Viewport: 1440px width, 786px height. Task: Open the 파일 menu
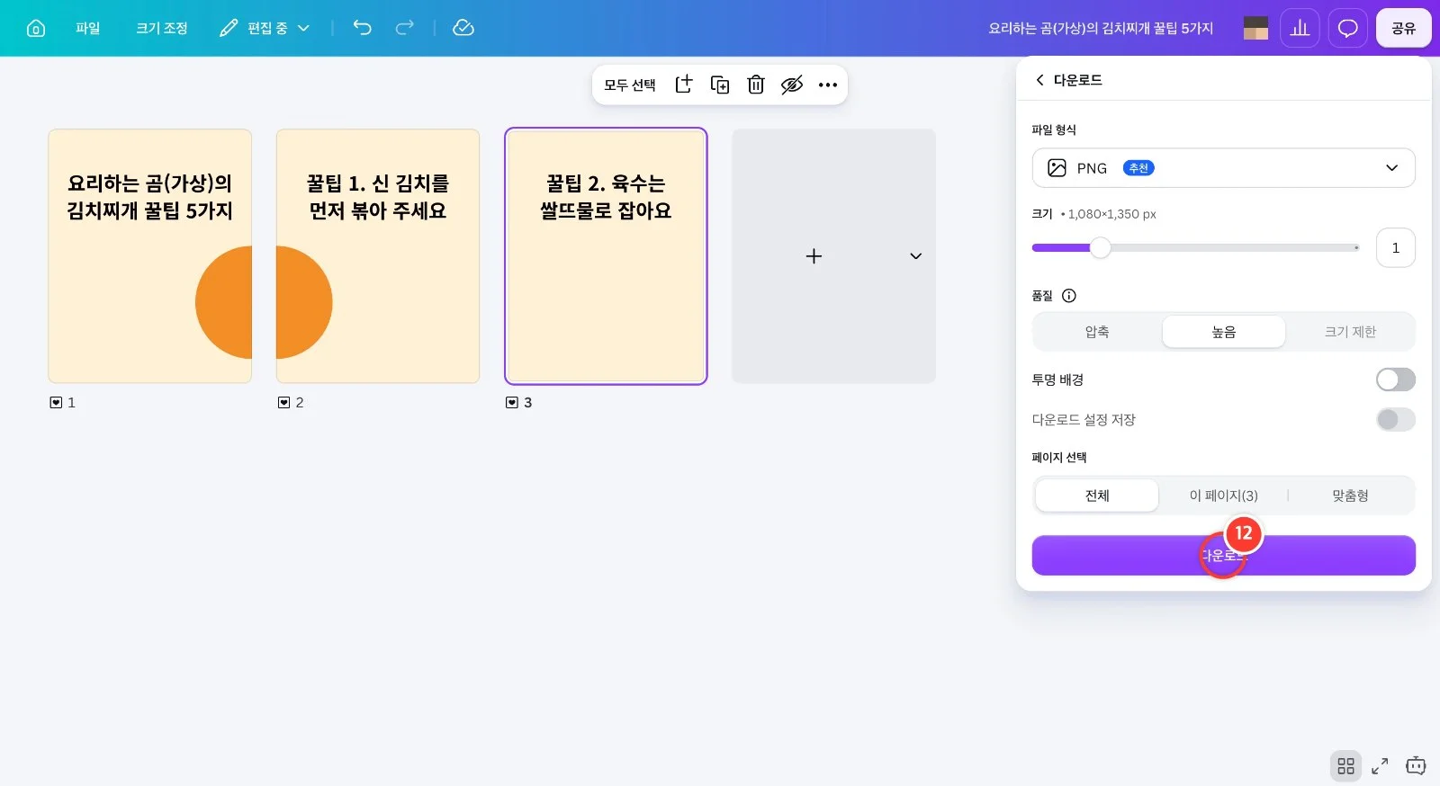(88, 28)
